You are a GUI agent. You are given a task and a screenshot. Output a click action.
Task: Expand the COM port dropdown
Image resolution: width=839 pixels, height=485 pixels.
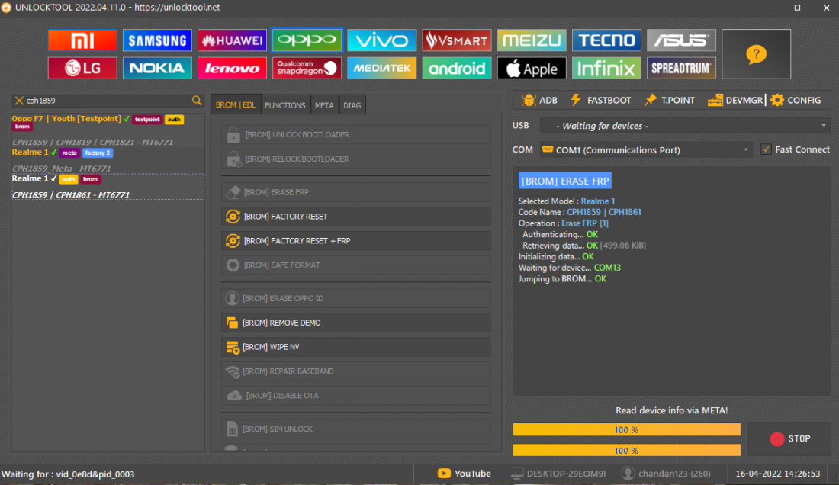[746, 149]
